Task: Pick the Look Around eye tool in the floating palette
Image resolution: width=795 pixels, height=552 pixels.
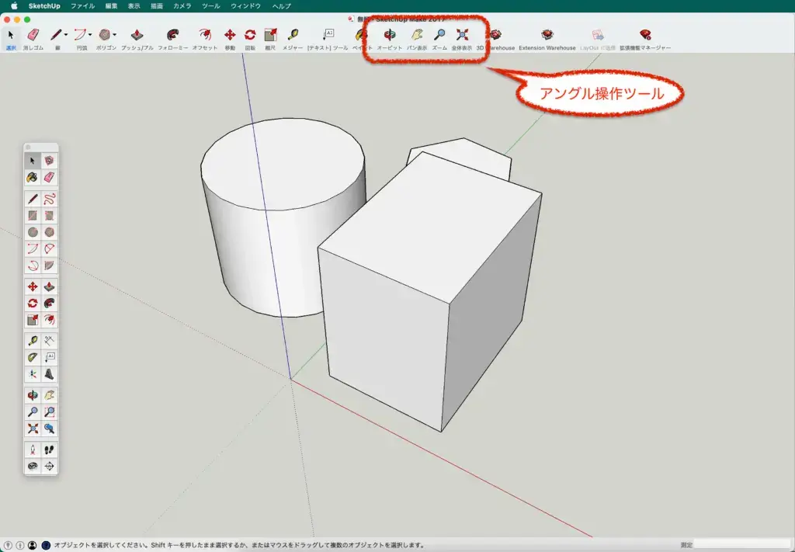Action: [x=33, y=467]
